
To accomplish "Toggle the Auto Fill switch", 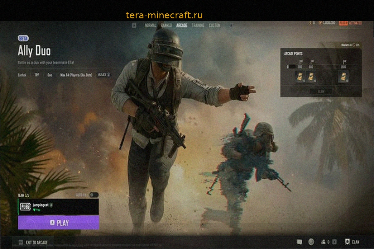I will 93,195.
